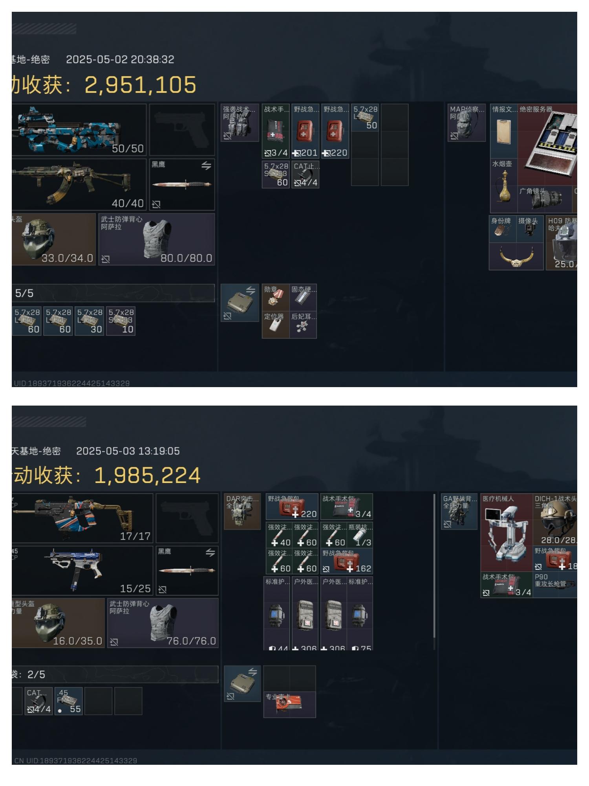This screenshot has height=786, width=589.
Task: Select the 医疗机械人 medical robot item
Action: point(507,532)
